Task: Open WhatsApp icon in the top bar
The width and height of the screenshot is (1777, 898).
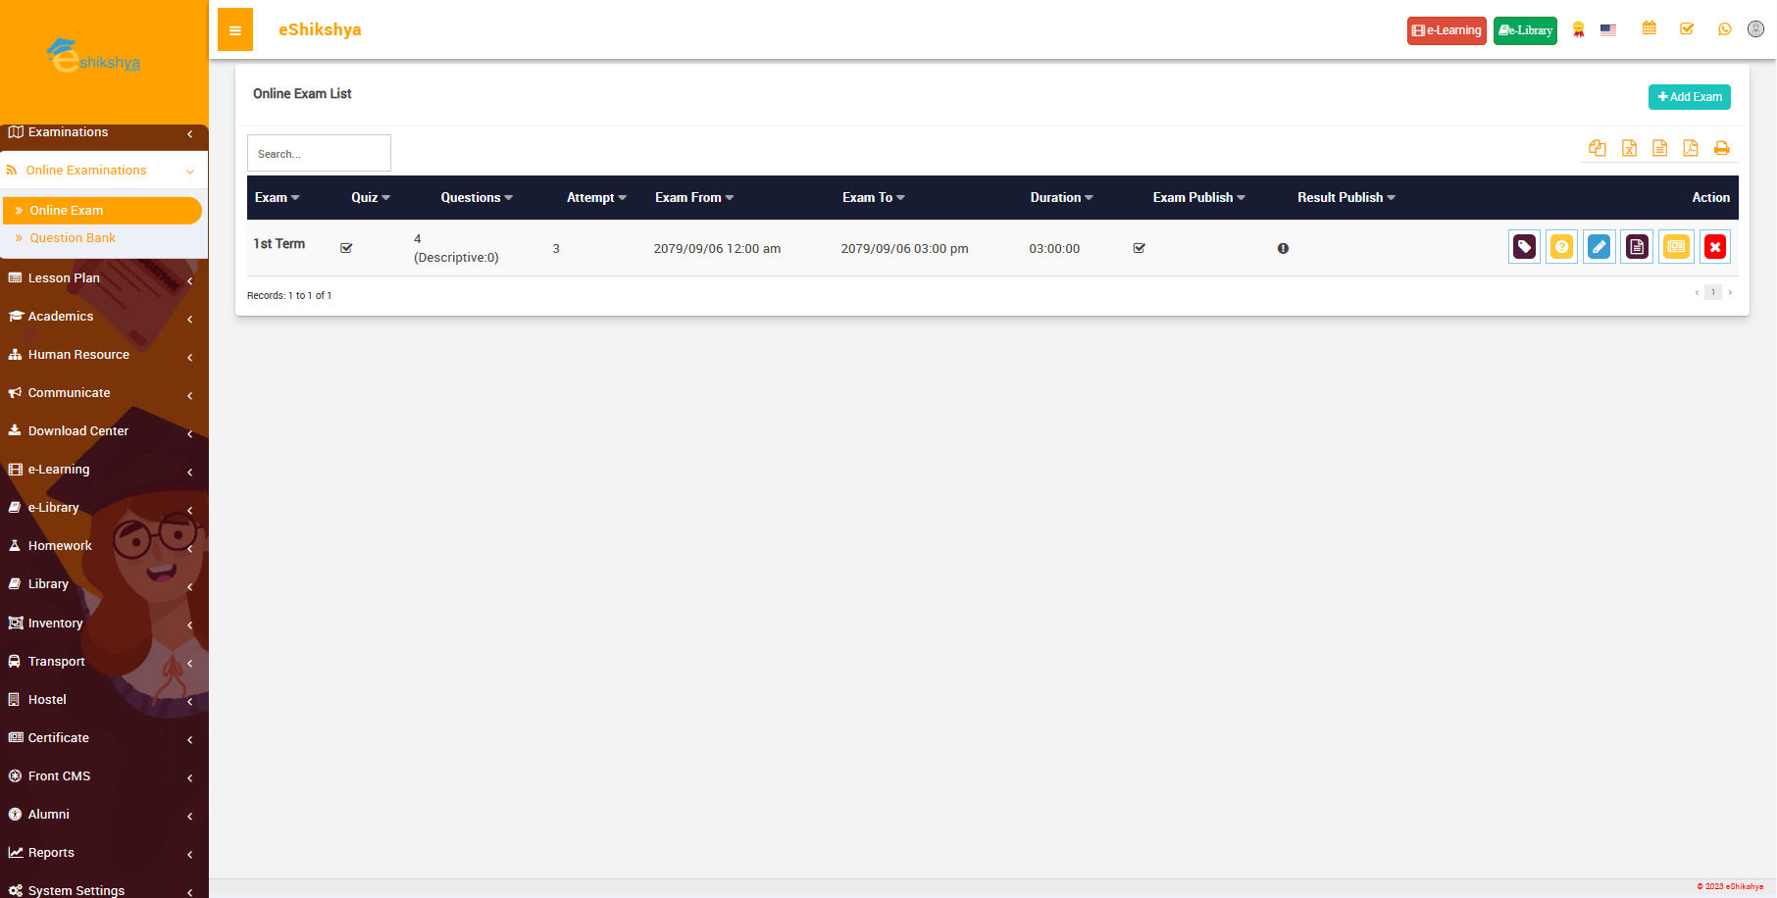Action: (1725, 29)
